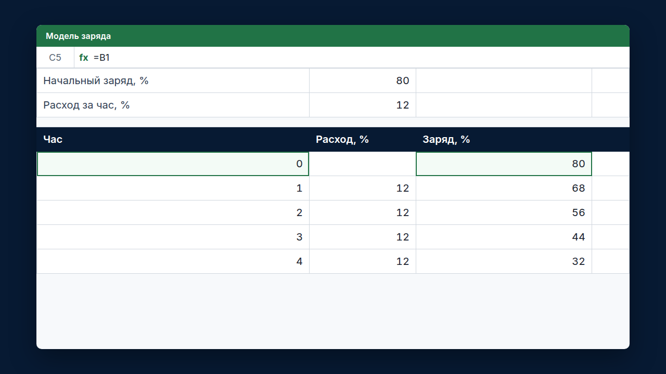Click the hour 3 cell
The height and width of the screenshot is (374, 666).
pos(173,237)
